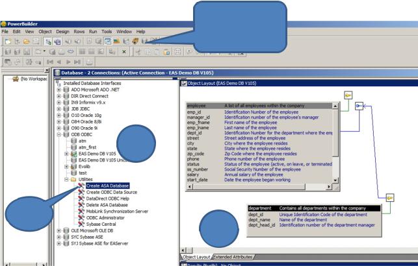Click the Cut scissors toolbar icon
The height and width of the screenshot is (266, 418).
(138, 52)
